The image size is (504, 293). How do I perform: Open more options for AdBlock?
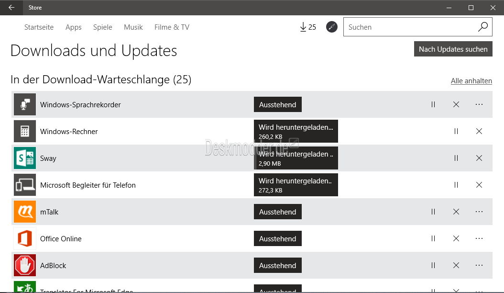pyautogui.click(x=479, y=265)
